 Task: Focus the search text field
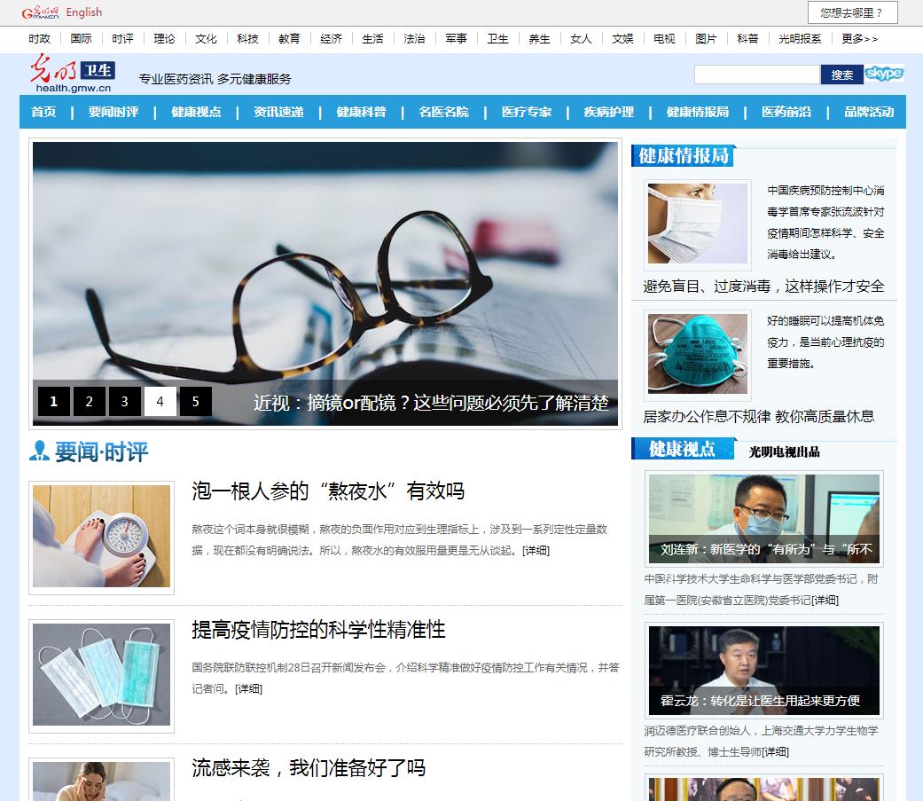(757, 75)
